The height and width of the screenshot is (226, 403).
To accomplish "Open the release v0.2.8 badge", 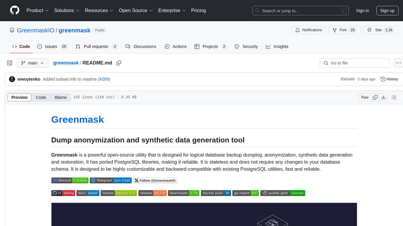I will tap(152, 193).
